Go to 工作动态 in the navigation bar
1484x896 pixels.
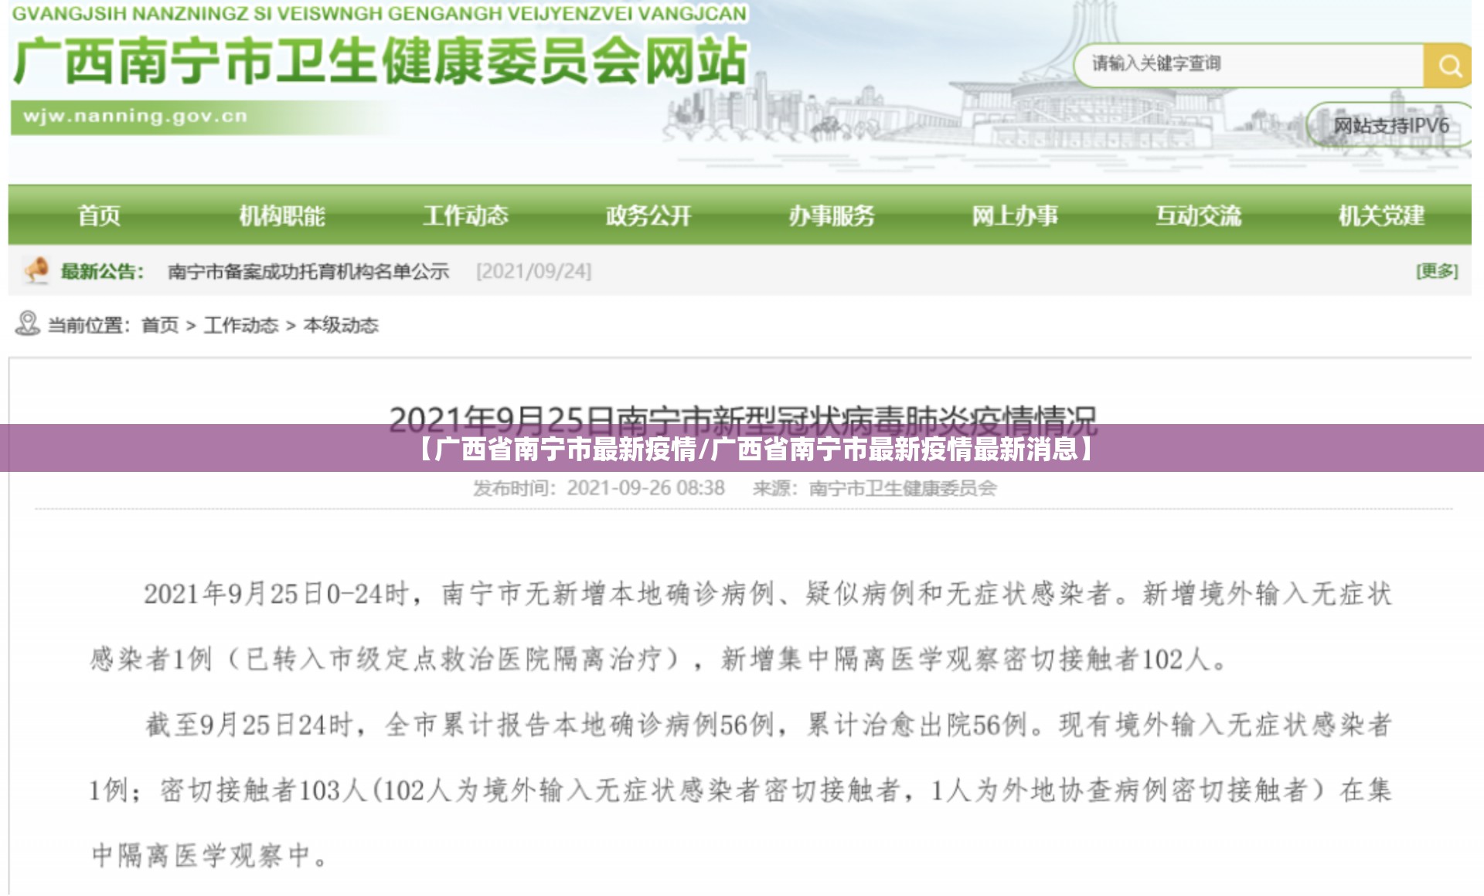[x=465, y=216]
